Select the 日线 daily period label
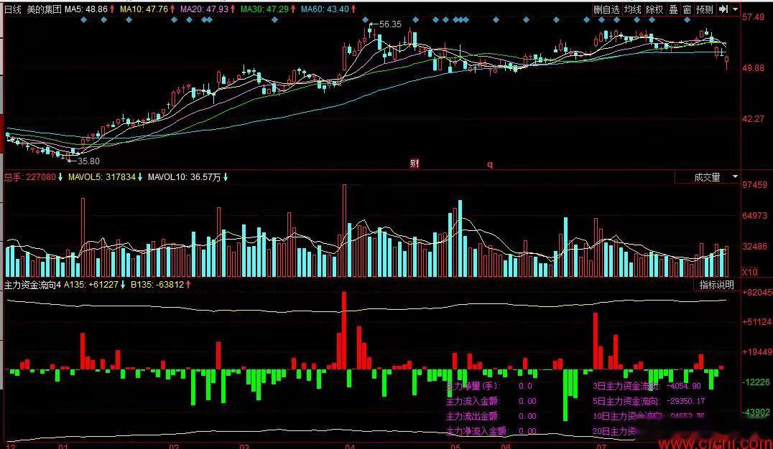The height and width of the screenshot is (449, 773). (13, 9)
